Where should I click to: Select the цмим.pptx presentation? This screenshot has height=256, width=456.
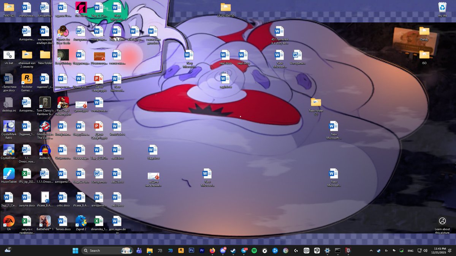click(81, 106)
